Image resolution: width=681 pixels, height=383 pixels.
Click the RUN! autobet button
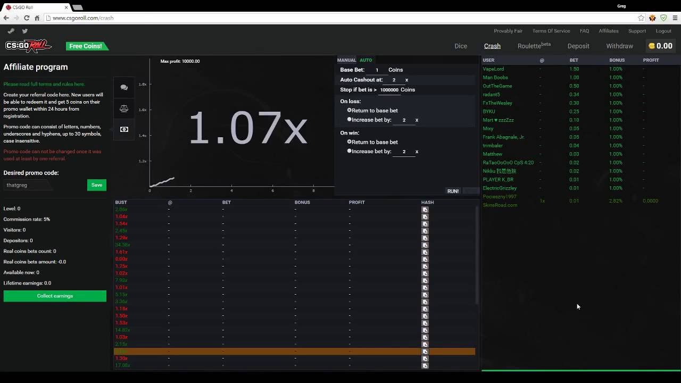(453, 191)
